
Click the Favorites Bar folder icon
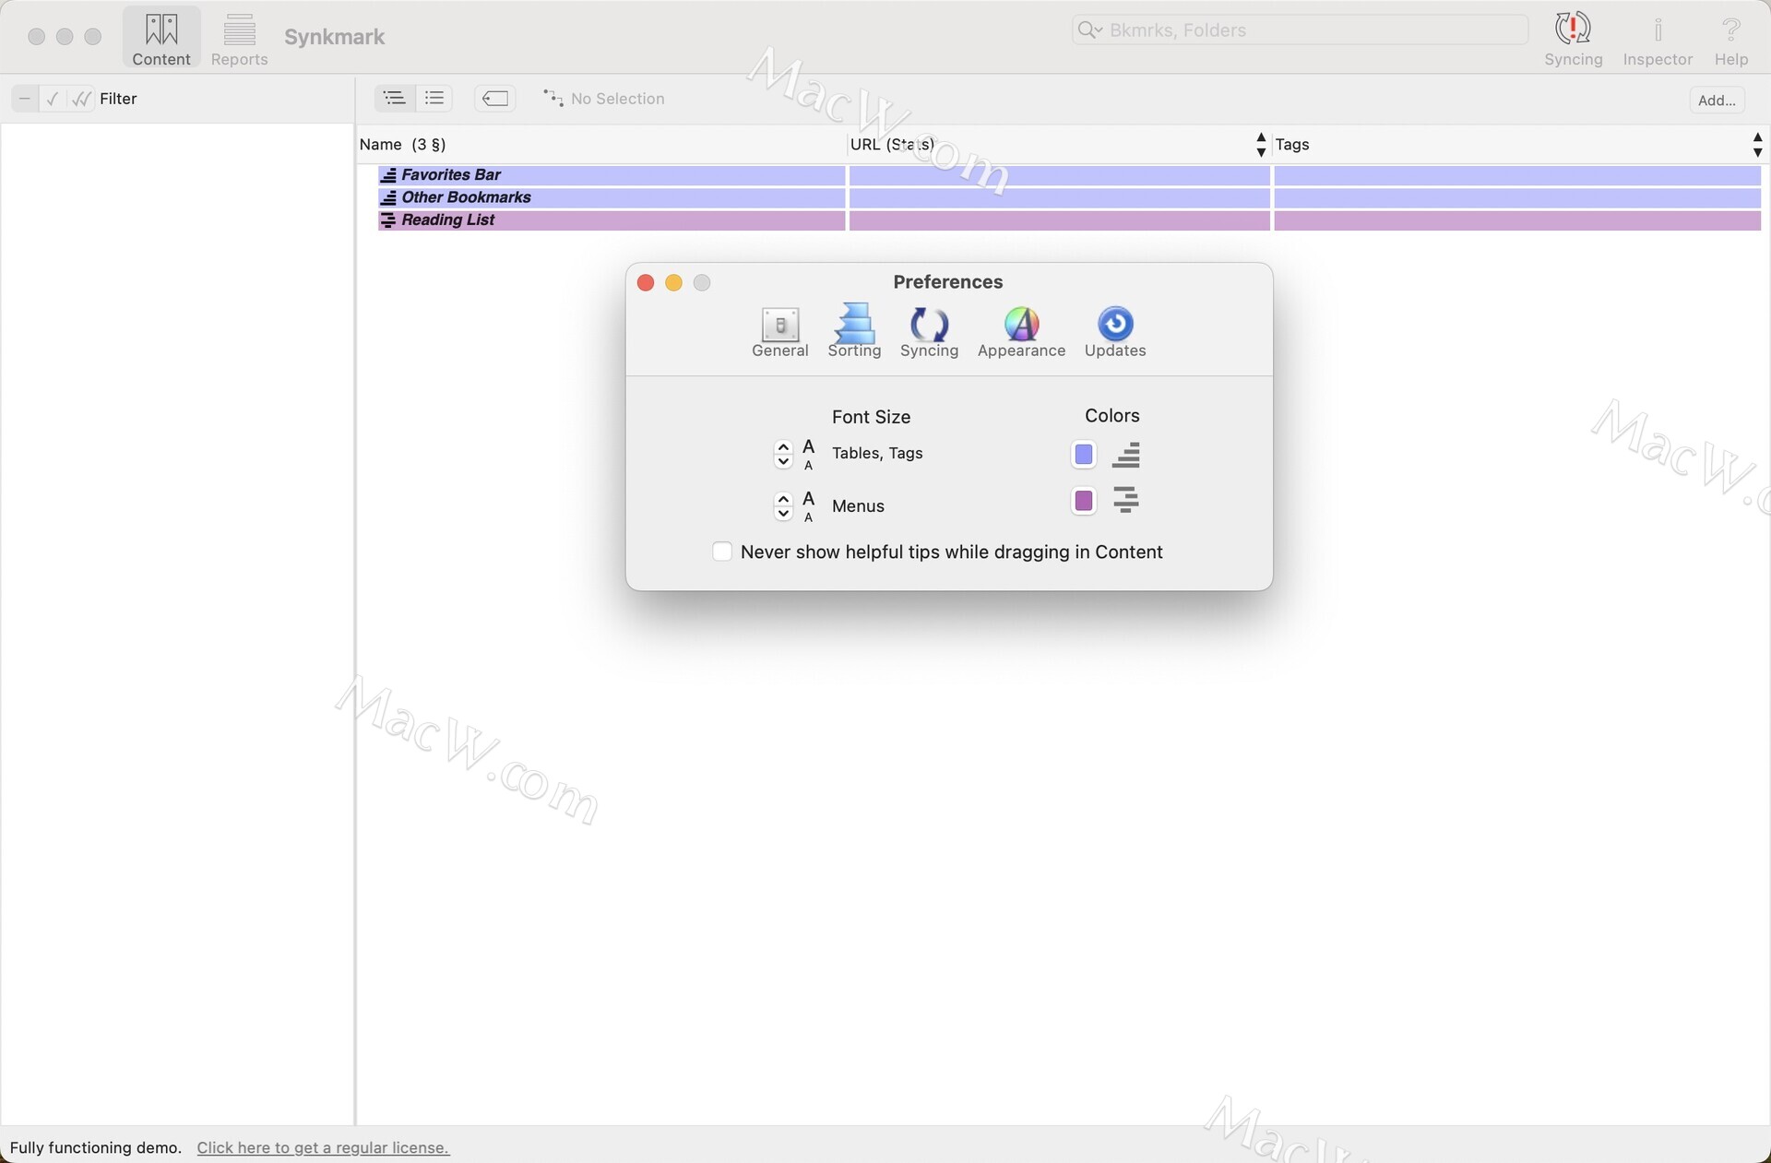[388, 175]
